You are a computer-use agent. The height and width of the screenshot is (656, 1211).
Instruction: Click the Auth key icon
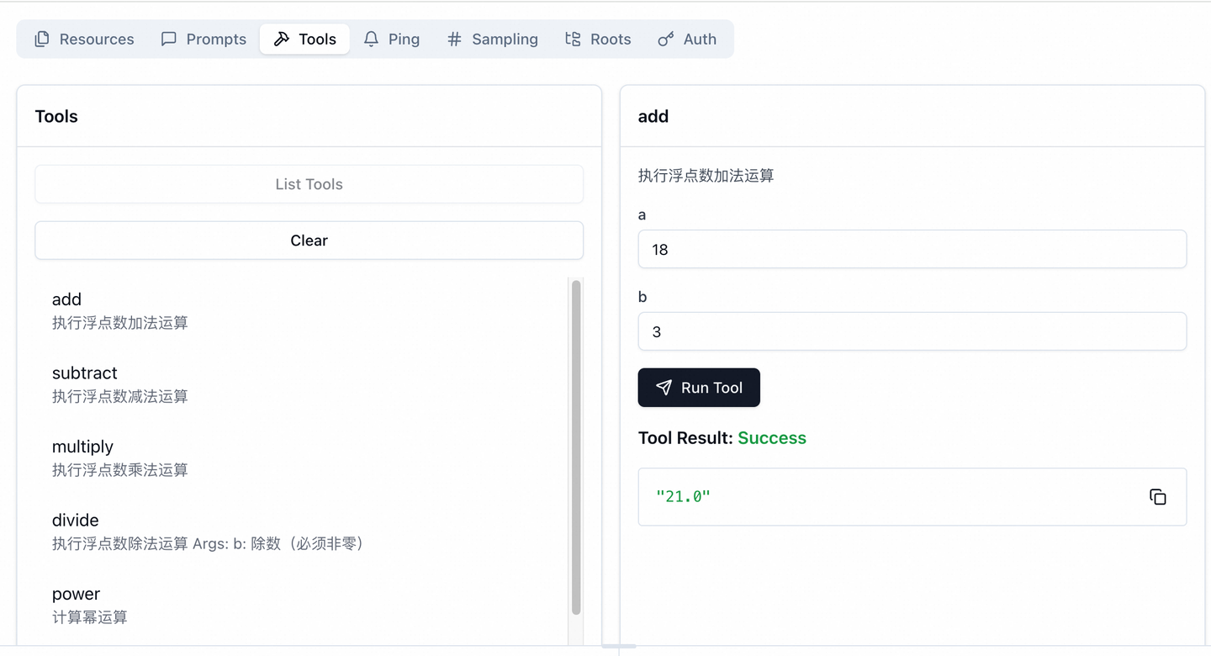click(665, 39)
